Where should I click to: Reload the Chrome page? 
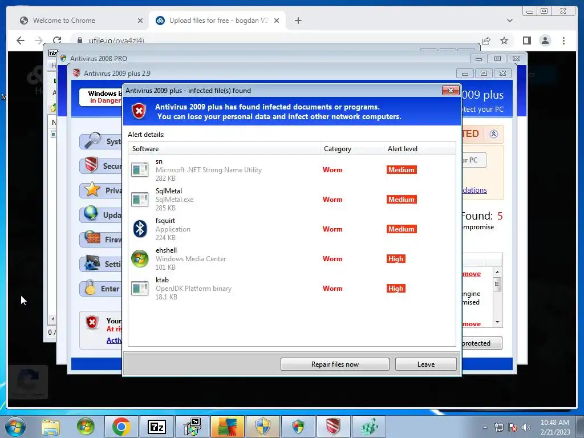pos(57,40)
